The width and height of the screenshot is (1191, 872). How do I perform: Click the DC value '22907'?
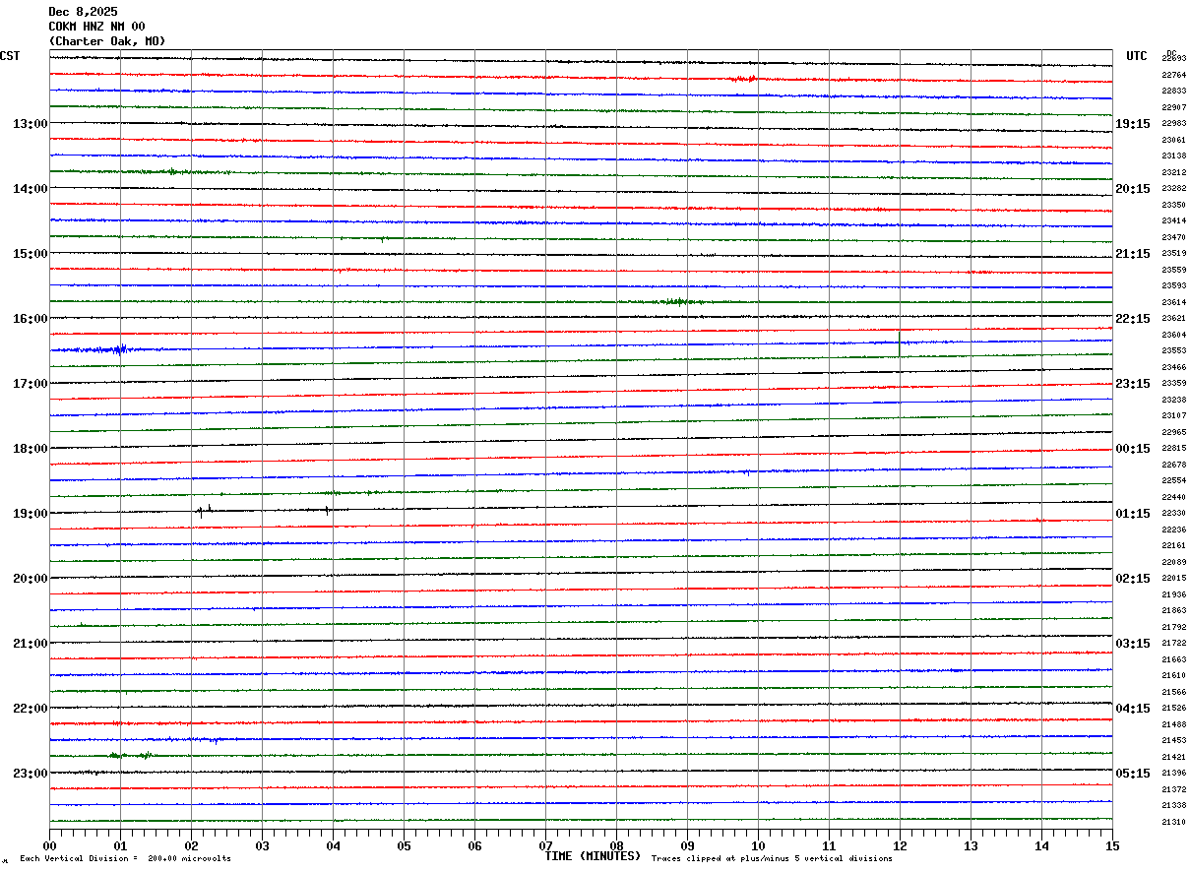(x=1173, y=107)
